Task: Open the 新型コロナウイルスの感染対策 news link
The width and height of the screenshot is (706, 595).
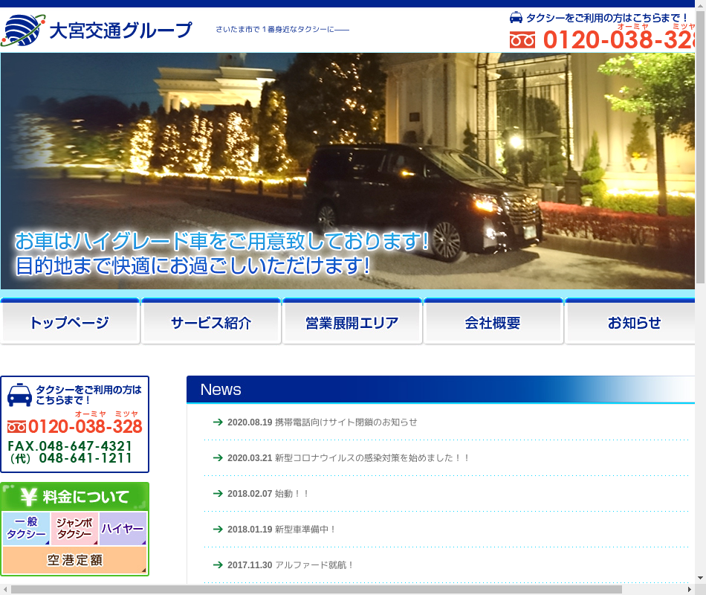Action: pyautogui.click(x=372, y=457)
